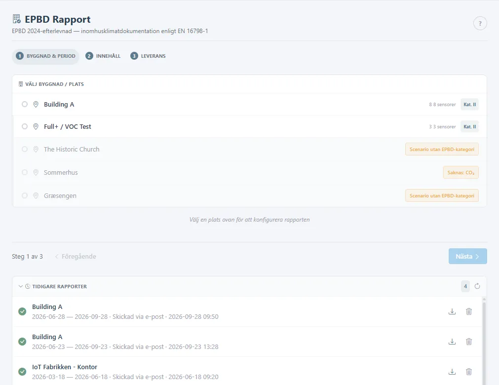Image resolution: width=499 pixels, height=385 pixels.
Task: Download the Building A report sent 2026-09-23
Action: [452, 342]
